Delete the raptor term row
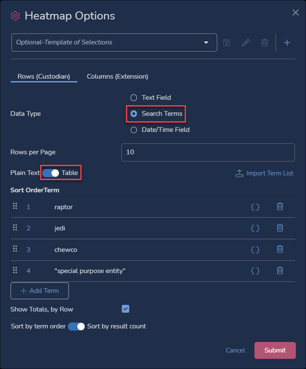Image resolution: width=306 pixels, height=369 pixels. point(280,207)
